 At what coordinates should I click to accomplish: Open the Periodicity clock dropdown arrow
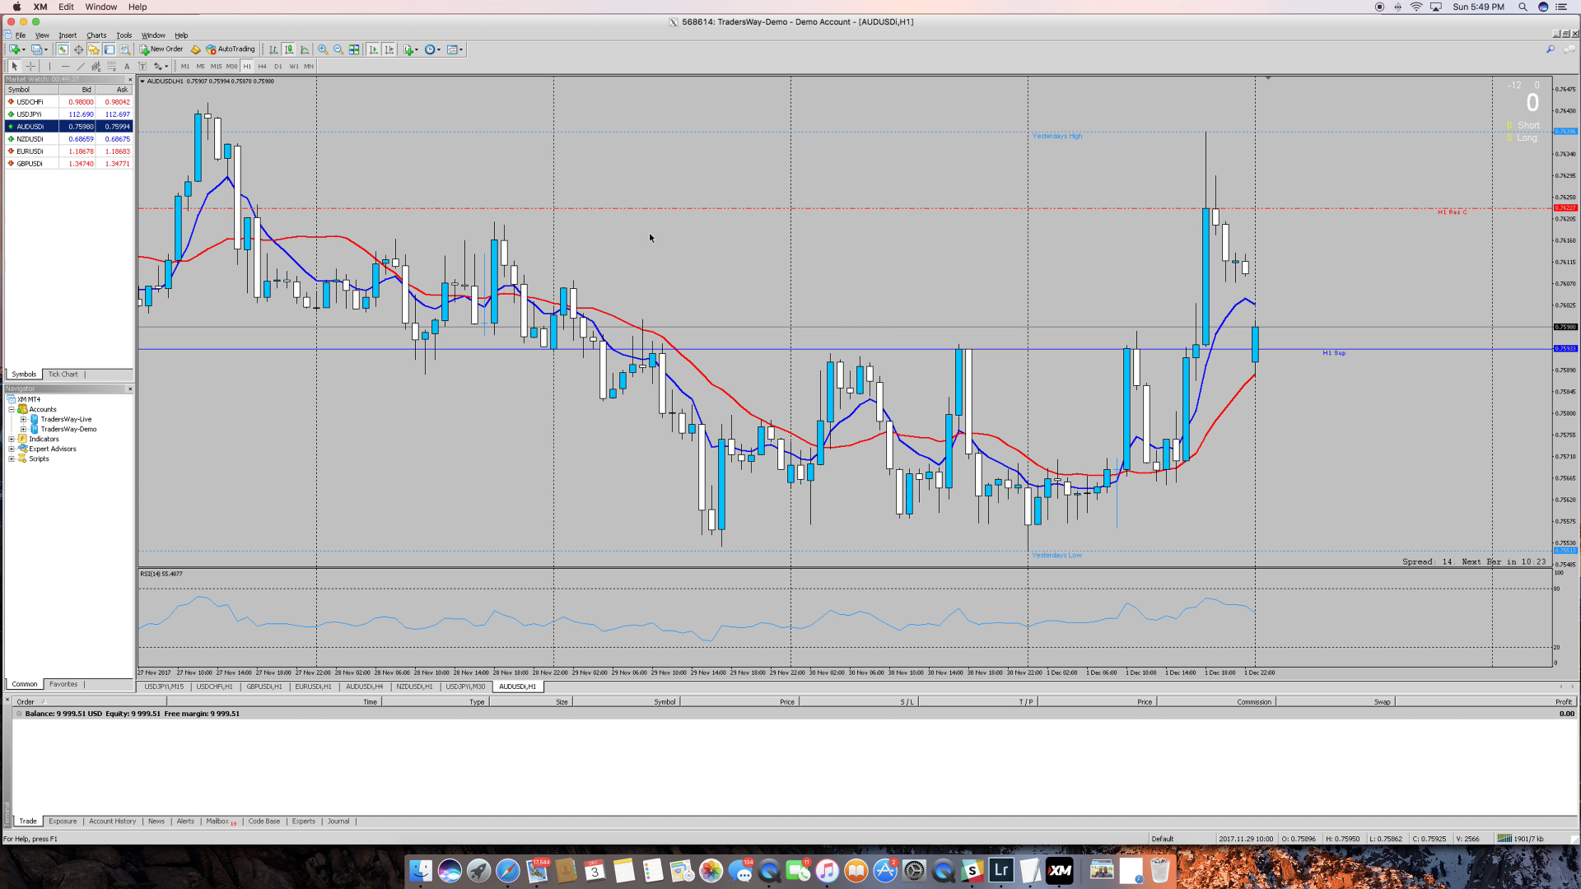tap(439, 49)
